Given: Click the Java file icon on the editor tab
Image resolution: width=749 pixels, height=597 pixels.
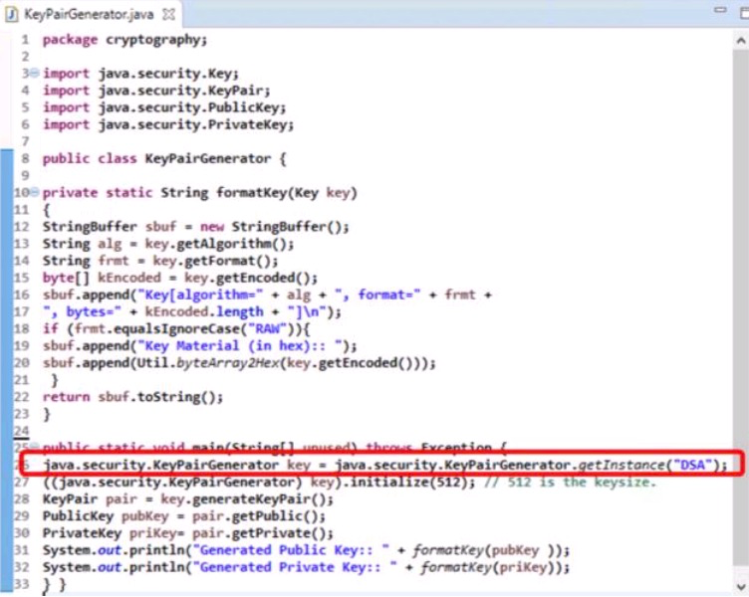Looking at the screenshot, I should point(11,15).
